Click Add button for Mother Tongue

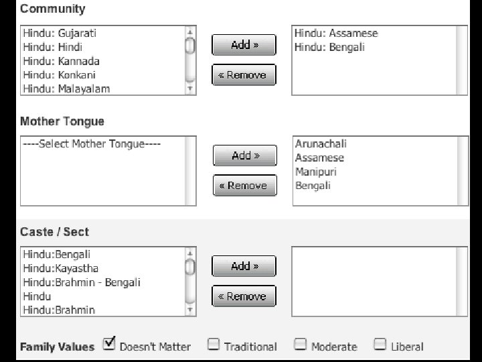(244, 156)
